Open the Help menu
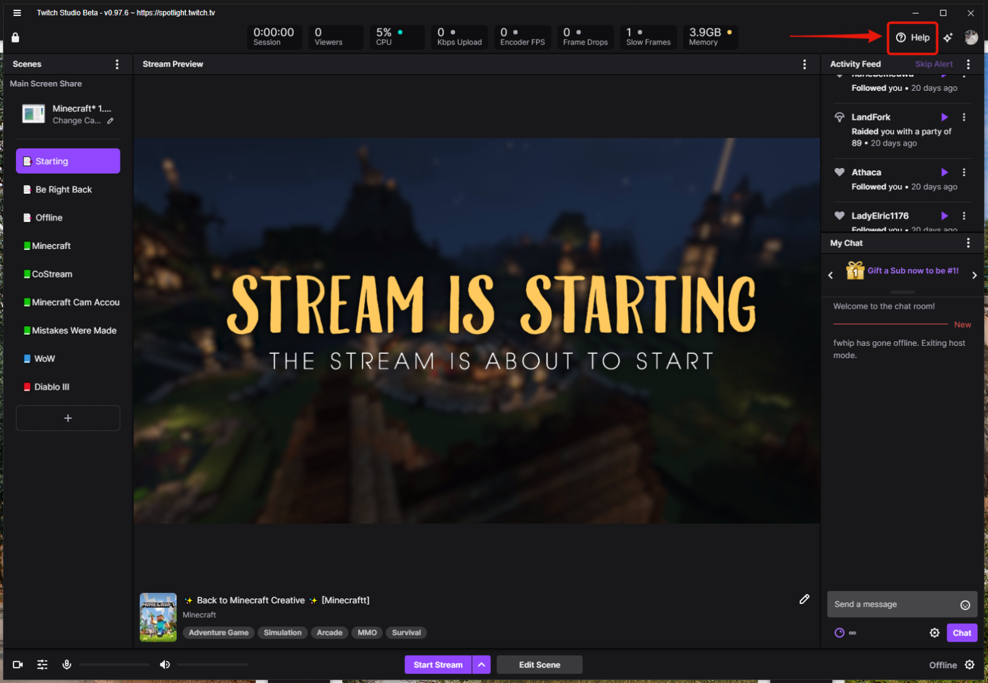The image size is (988, 683). click(913, 38)
